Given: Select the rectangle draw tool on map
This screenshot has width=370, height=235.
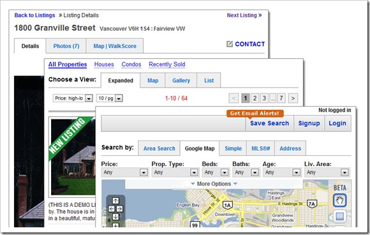Looking at the screenshot, I should click(339, 216).
